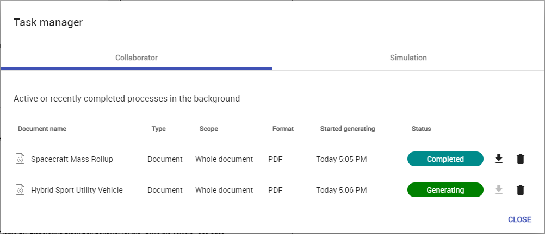Select the Collaborator tab
545x234 pixels.
pyautogui.click(x=137, y=58)
